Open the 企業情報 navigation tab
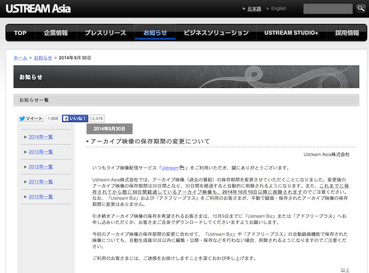Screen dimensions: 369x273 click(x=56, y=33)
